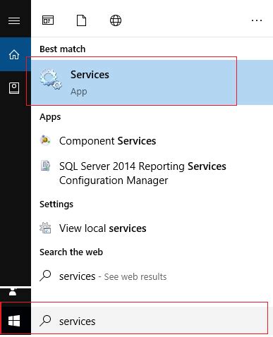
Task: Open the three-dots more options menu
Action: (257, 20)
